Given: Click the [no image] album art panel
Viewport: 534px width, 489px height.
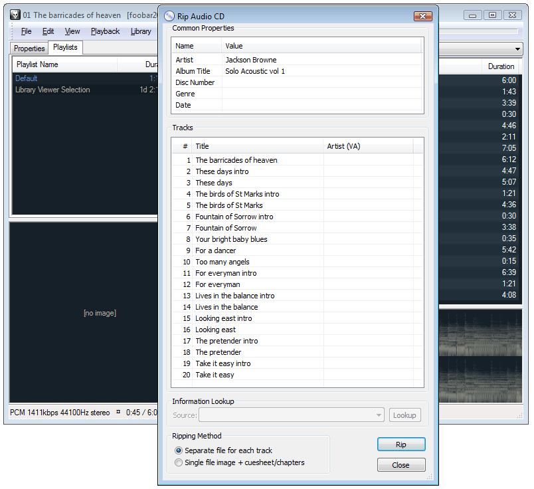Looking at the screenshot, I should coord(84,312).
